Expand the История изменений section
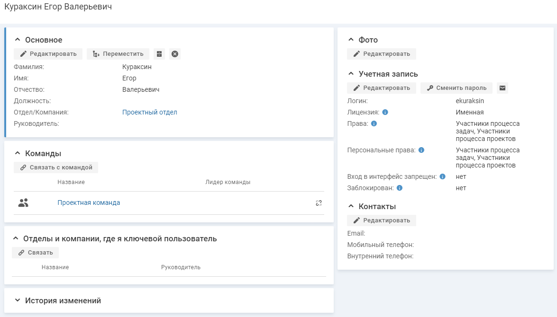 (x=18, y=300)
